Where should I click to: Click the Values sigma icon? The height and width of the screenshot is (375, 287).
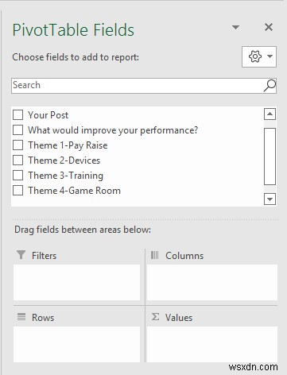point(155,317)
